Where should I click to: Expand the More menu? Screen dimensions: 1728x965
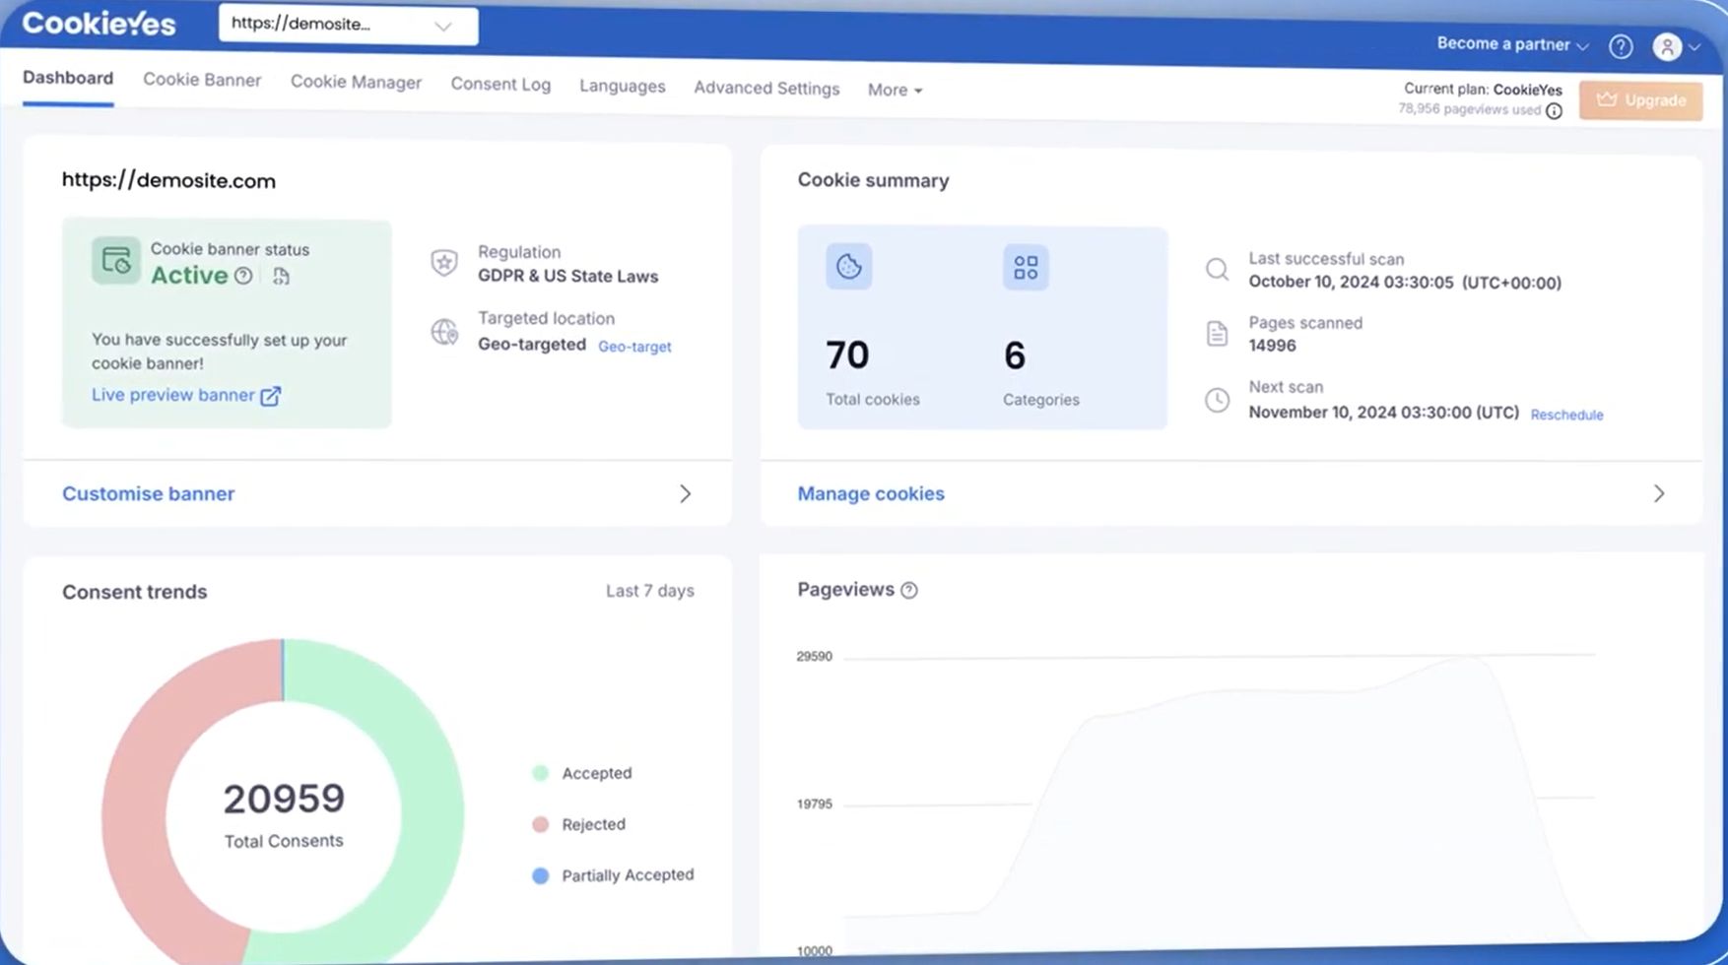(x=893, y=90)
